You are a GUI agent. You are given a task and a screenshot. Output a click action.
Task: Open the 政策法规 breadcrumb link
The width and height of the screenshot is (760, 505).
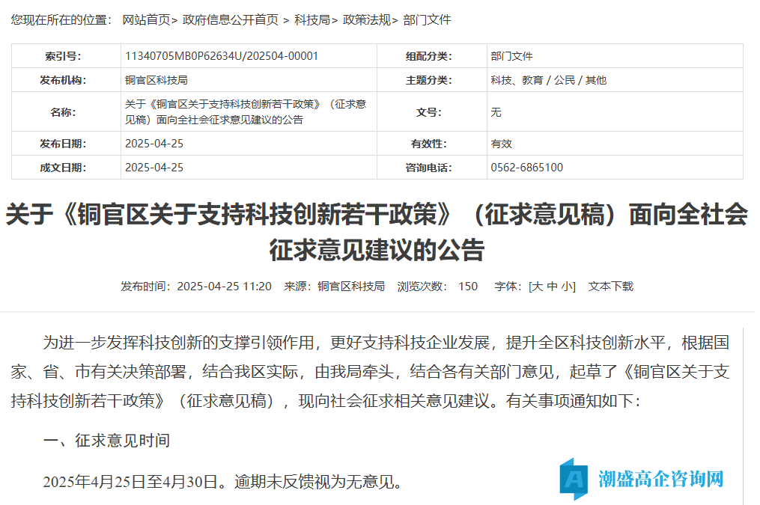point(366,20)
